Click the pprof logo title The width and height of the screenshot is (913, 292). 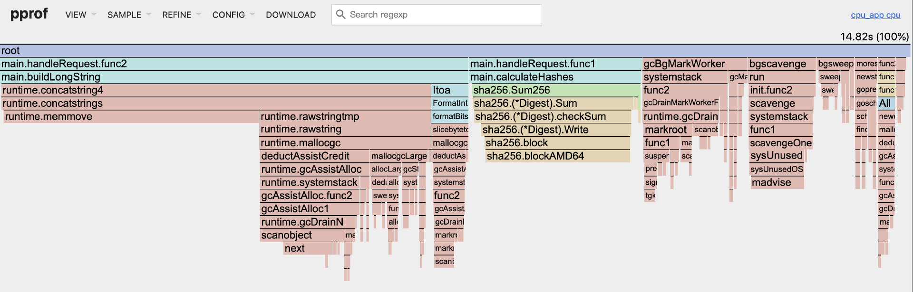click(x=29, y=14)
